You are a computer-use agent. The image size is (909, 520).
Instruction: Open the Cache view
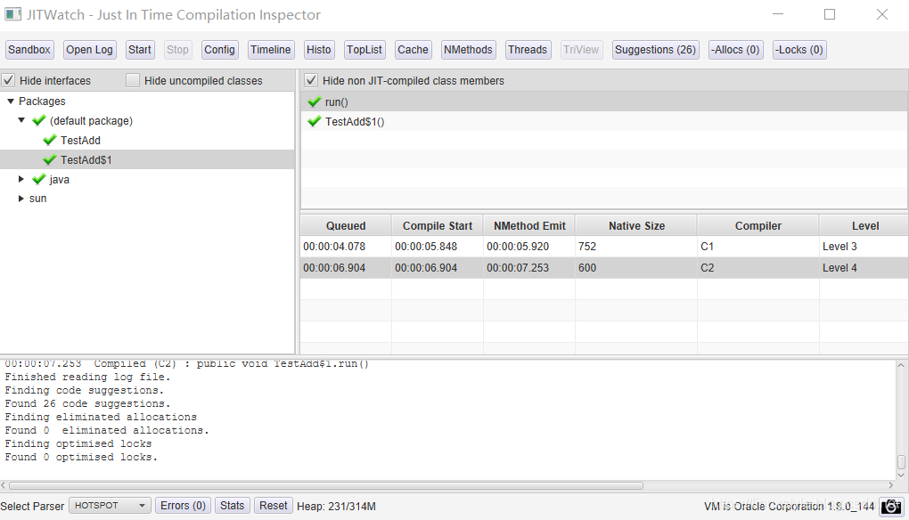pos(413,50)
